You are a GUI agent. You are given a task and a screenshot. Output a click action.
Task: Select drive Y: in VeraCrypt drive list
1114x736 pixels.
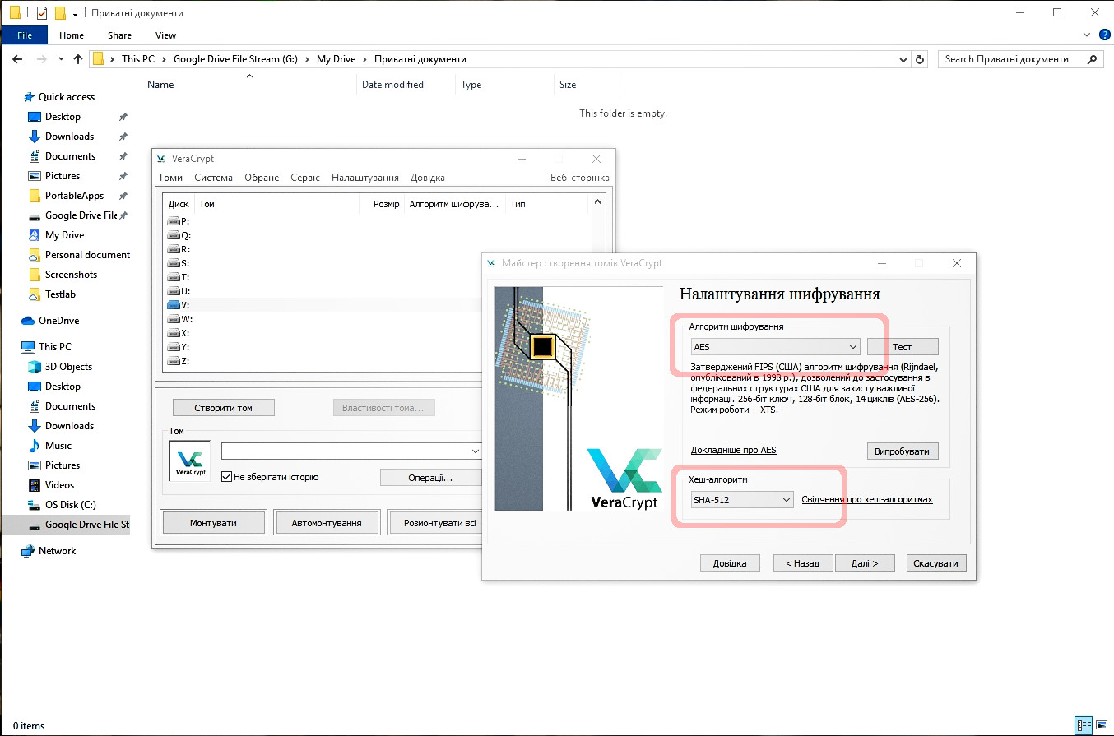point(179,347)
